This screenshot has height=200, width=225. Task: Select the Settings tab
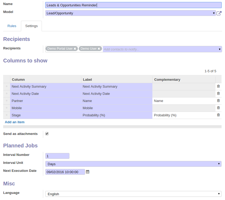coord(32,26)
